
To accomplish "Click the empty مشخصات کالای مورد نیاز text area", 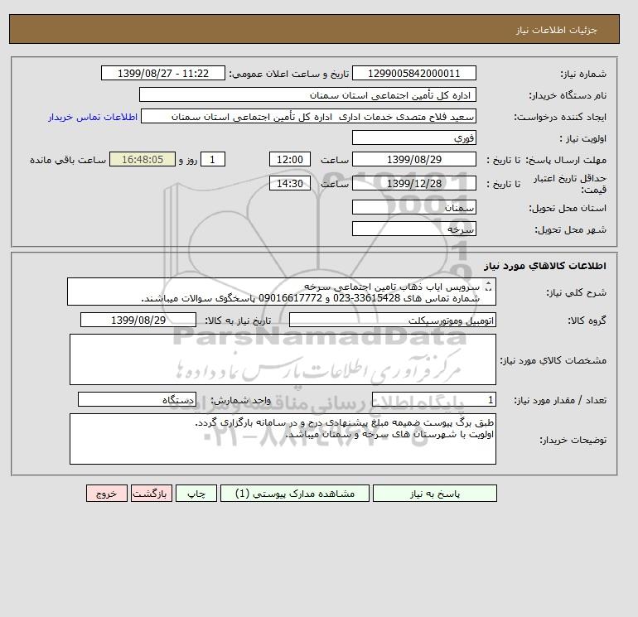I will pyautogui.click(x=283, y=359).
